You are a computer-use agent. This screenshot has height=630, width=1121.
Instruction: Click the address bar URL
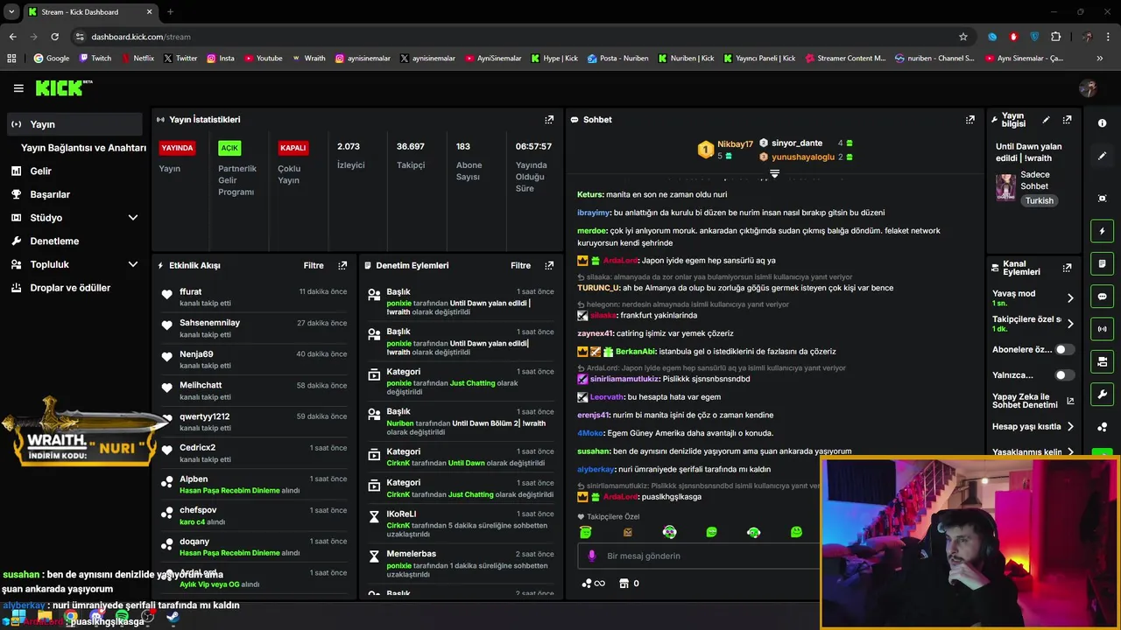(140, 37)
